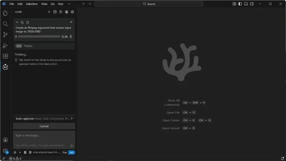This screenshot has width=286, height=161.
Task: Open the Run and Debug view
Action: (x=5, y=45)
